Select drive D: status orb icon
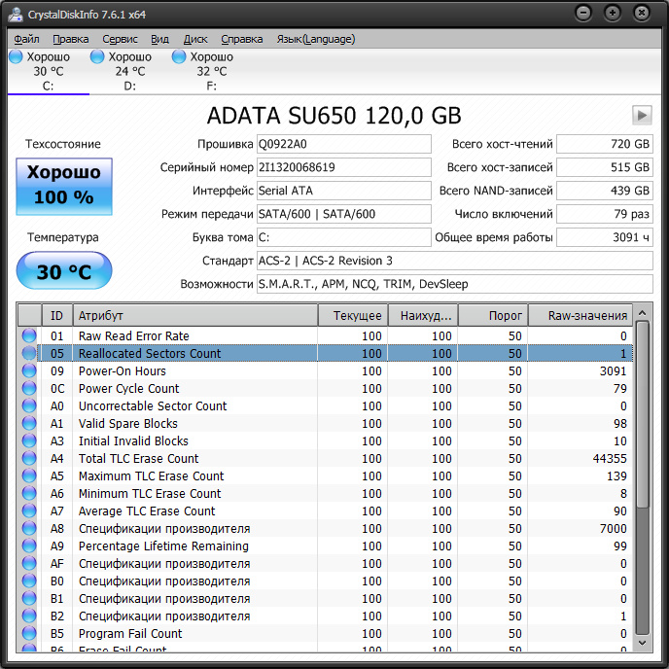 (97, 57)
